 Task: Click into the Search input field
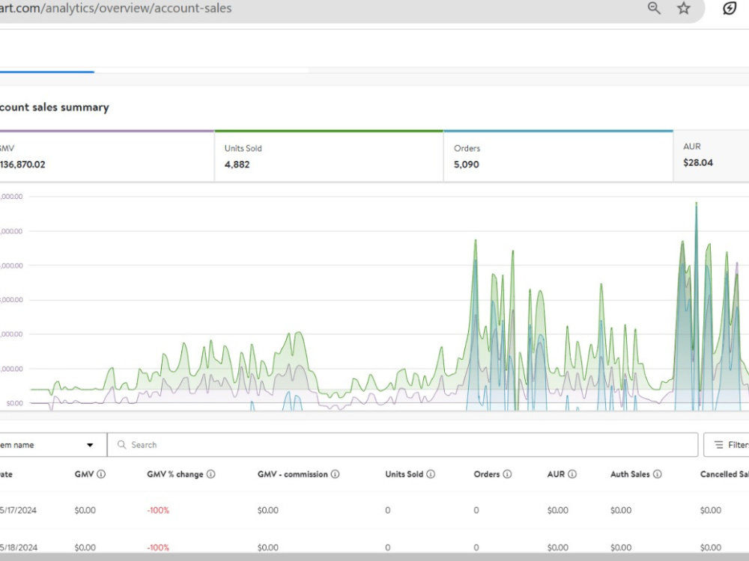[x=403, y=444]
